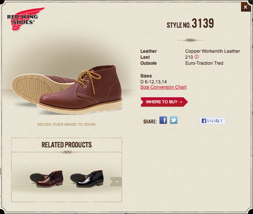
Task: Close the product popup with X
Action: click(246, 7)
